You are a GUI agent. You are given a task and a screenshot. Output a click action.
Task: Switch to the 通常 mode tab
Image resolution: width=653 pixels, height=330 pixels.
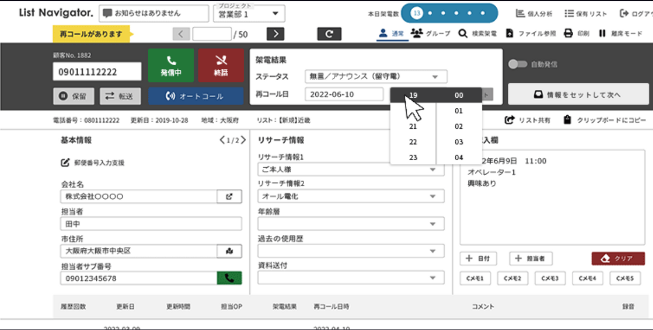[391, 33]
